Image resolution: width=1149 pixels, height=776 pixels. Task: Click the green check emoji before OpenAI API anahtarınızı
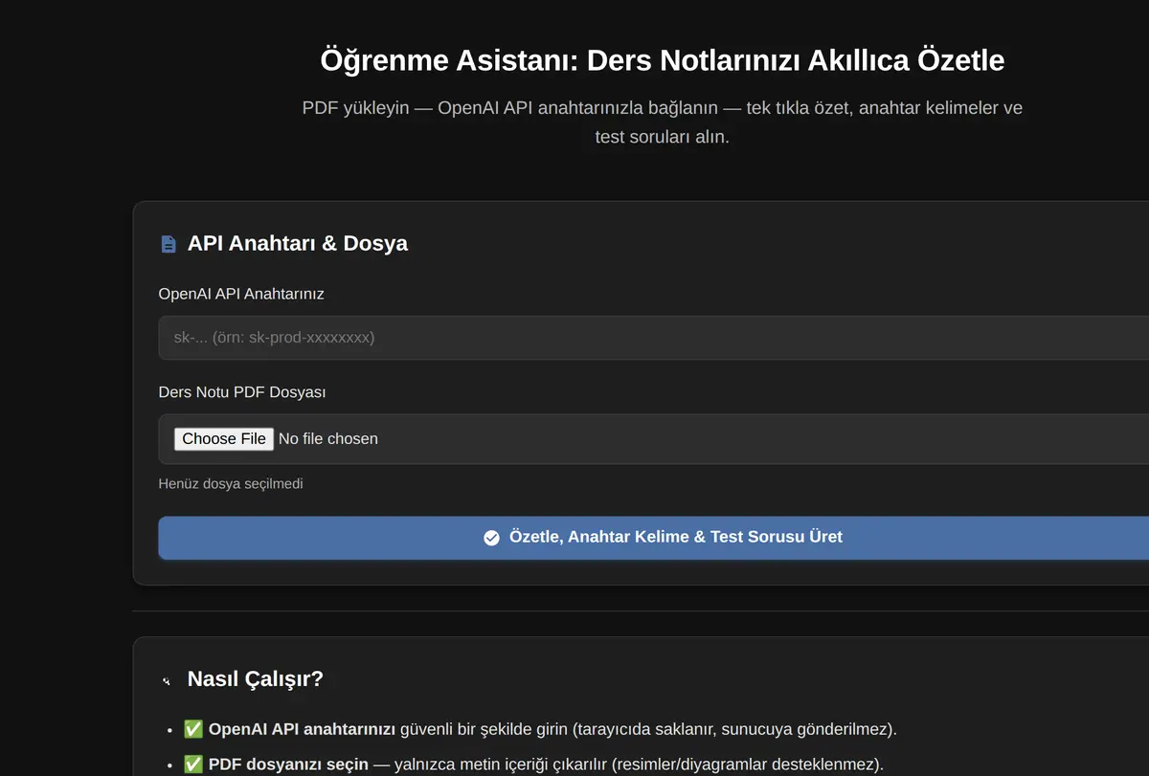tap(193, 729)
